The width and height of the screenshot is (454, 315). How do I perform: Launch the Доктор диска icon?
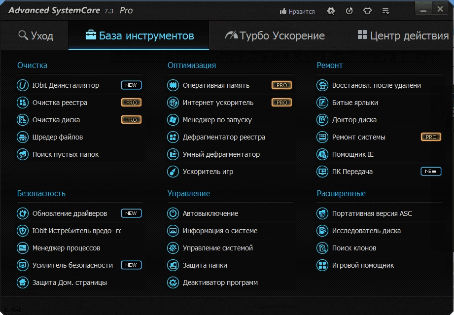point(322,120)
